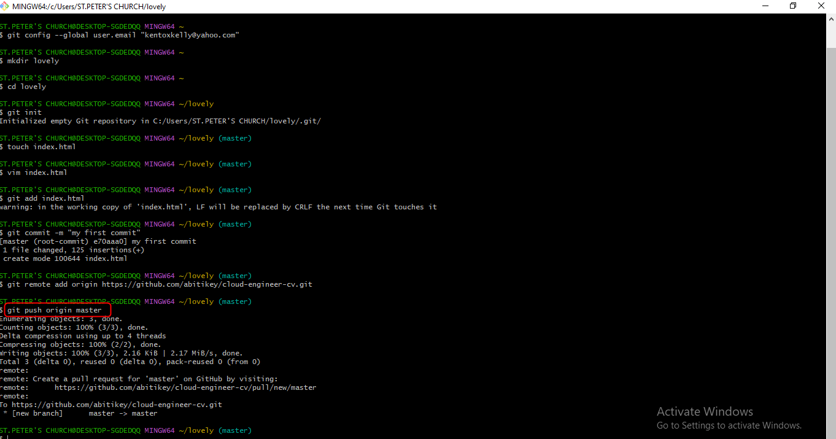Click the window title MINGW64:/c/Users/ST.PETER'S CHURCH/lovely
This screenshot has width=836, height=439.
tap(89, 7)
